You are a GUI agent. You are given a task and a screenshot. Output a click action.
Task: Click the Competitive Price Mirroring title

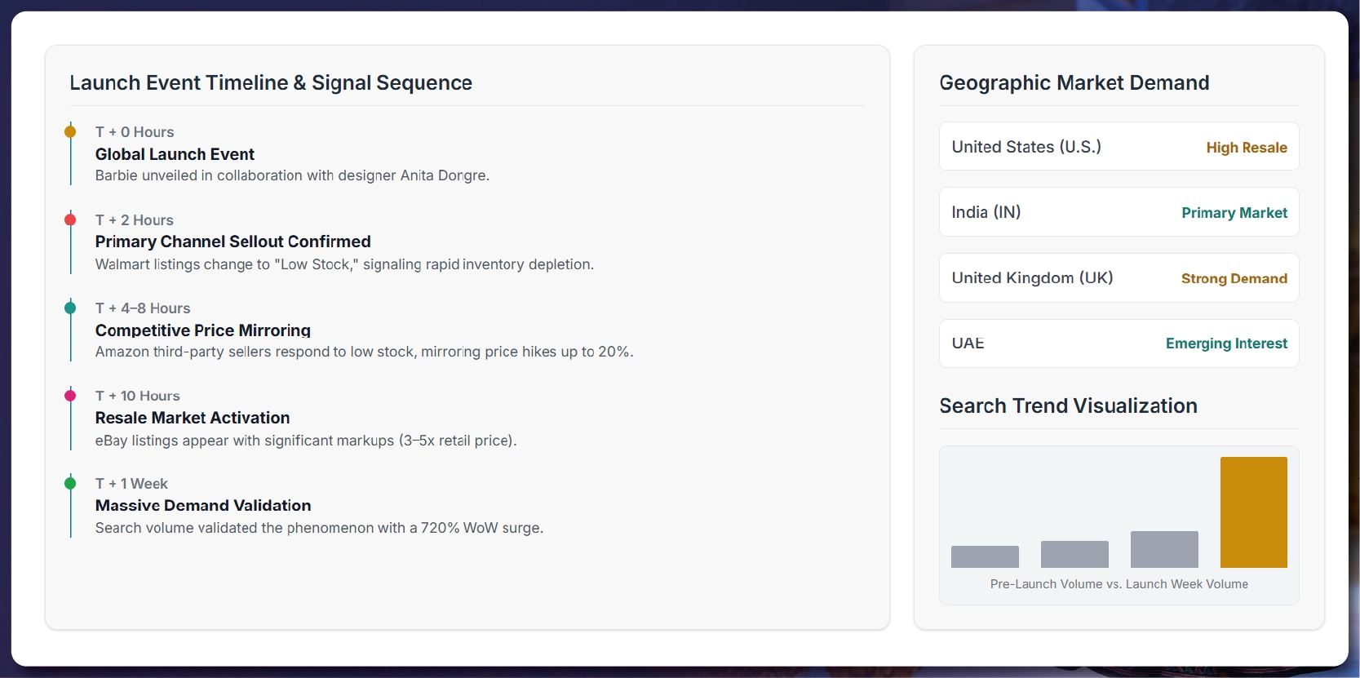202,330
